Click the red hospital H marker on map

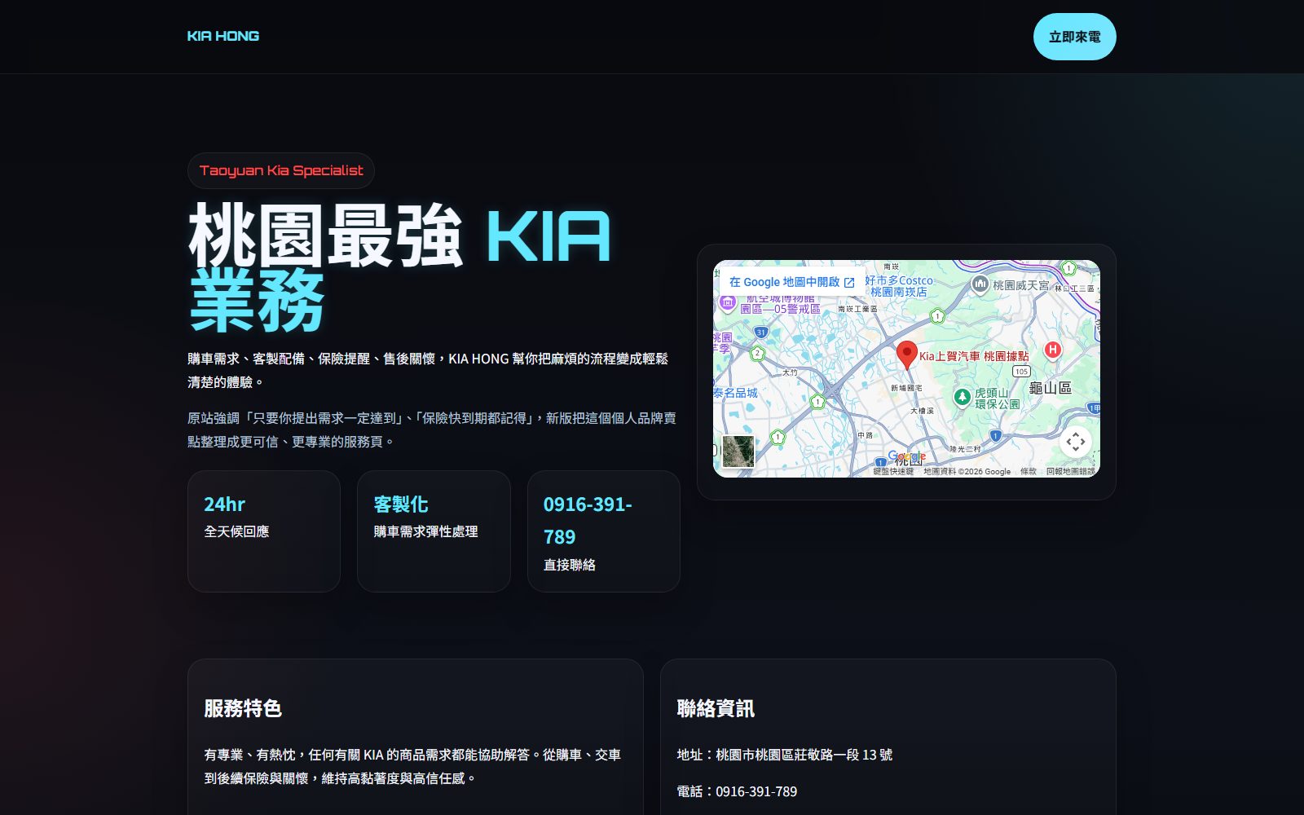click(x=1053, y=350)
